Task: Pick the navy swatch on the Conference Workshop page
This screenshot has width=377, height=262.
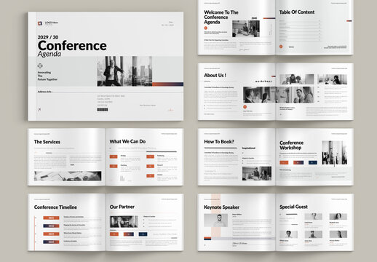Action: 313,162
